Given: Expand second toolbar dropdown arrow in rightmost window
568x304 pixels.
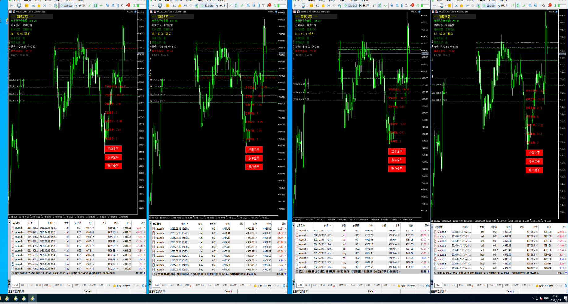Looking at the screenshot, I should [445, 6].
